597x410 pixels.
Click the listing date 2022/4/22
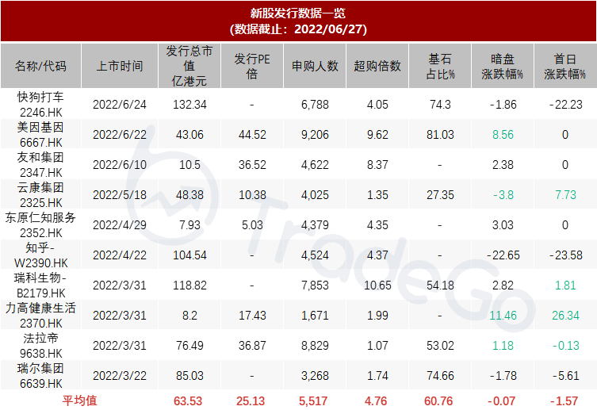click(120, 255)
